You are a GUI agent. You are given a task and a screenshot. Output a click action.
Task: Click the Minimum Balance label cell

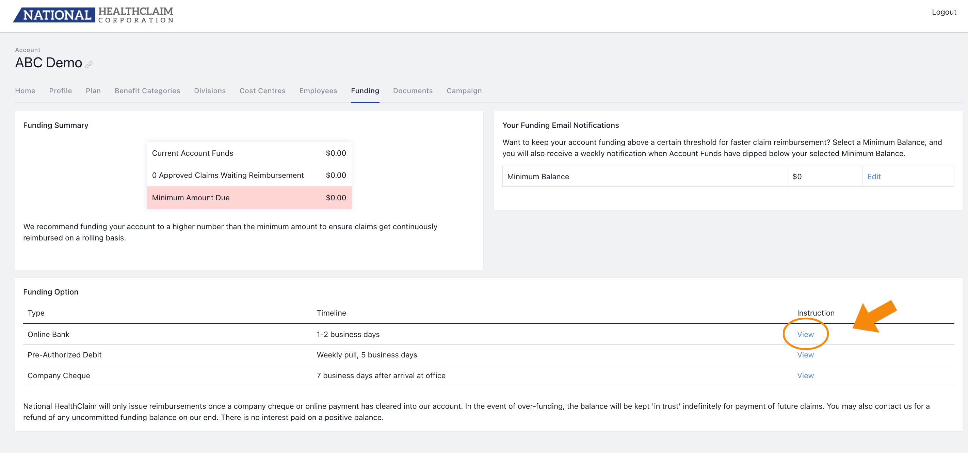645,177
